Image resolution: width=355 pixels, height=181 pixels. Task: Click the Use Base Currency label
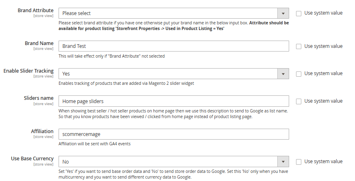[x=32, y=159]
